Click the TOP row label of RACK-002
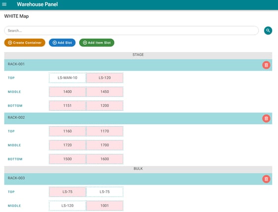This screenshot has width=278, height=212. tap(11, 131)
